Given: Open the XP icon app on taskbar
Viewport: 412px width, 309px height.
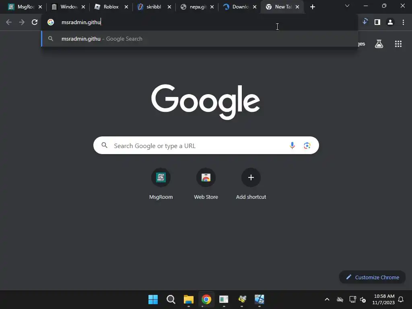Looking at the screenshot, I should [x=260, y=299].
